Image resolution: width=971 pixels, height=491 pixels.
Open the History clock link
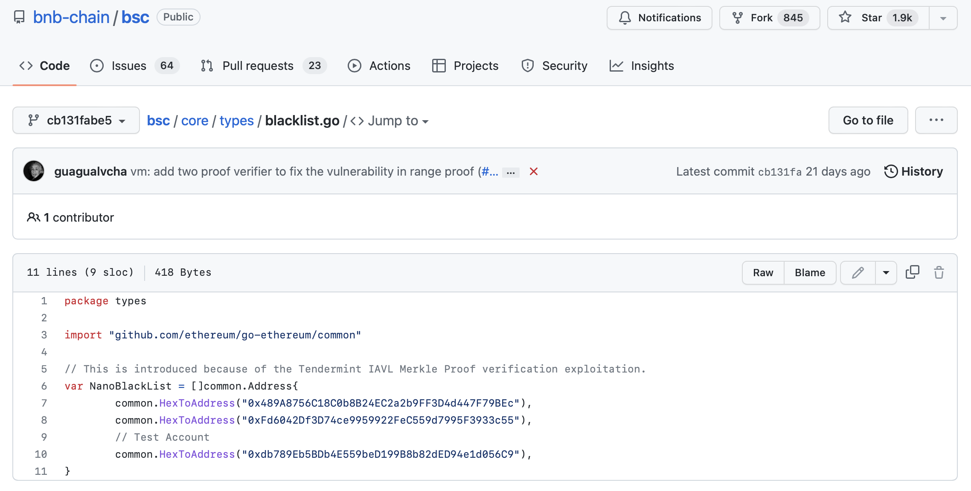pos(913,171)
